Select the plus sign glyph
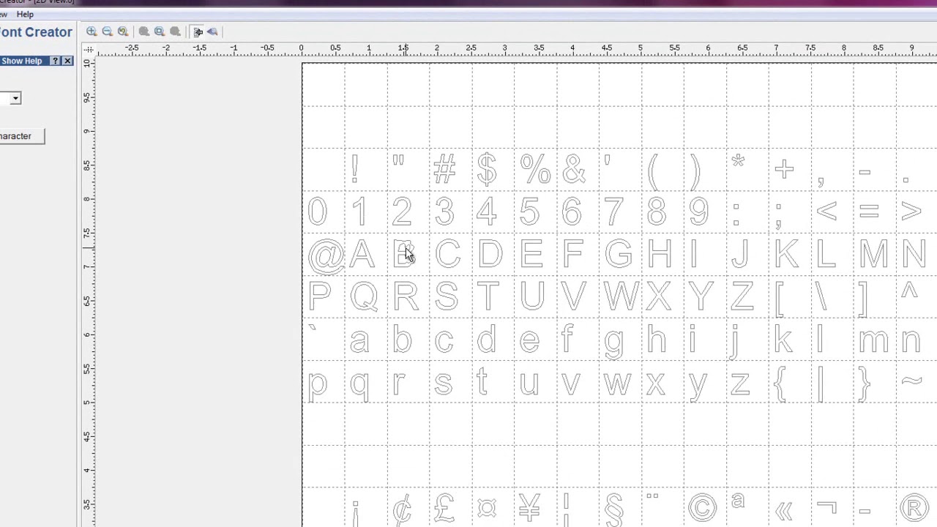Screen dimensions: 937x527 pos(784,171)
